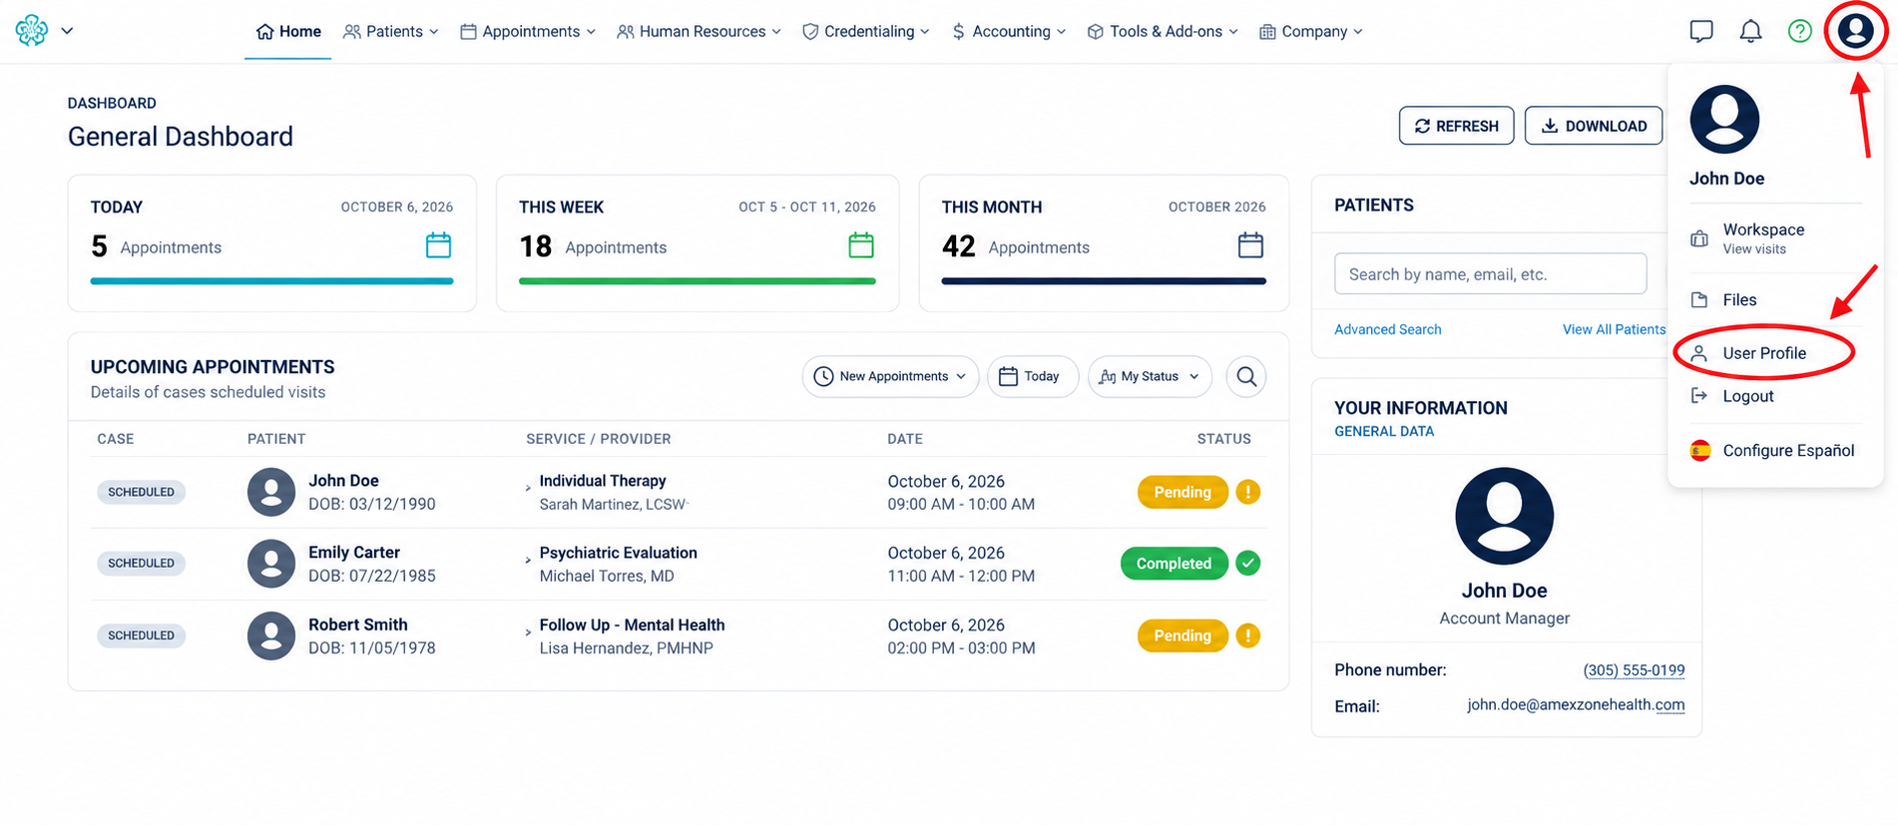Click the flower logo in top-left
The width and height of the screenshot is (1898, 825).
tap(32, 30)
